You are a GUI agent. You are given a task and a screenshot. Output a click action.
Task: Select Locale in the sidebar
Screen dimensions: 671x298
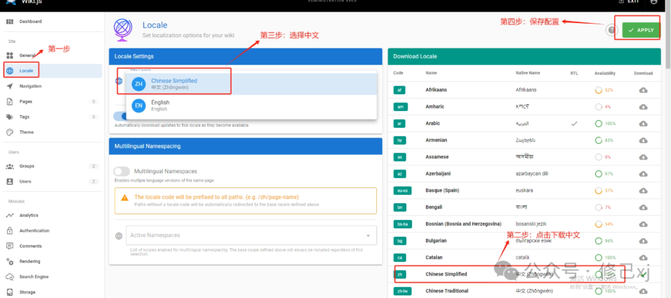click(x=52, y=71)
